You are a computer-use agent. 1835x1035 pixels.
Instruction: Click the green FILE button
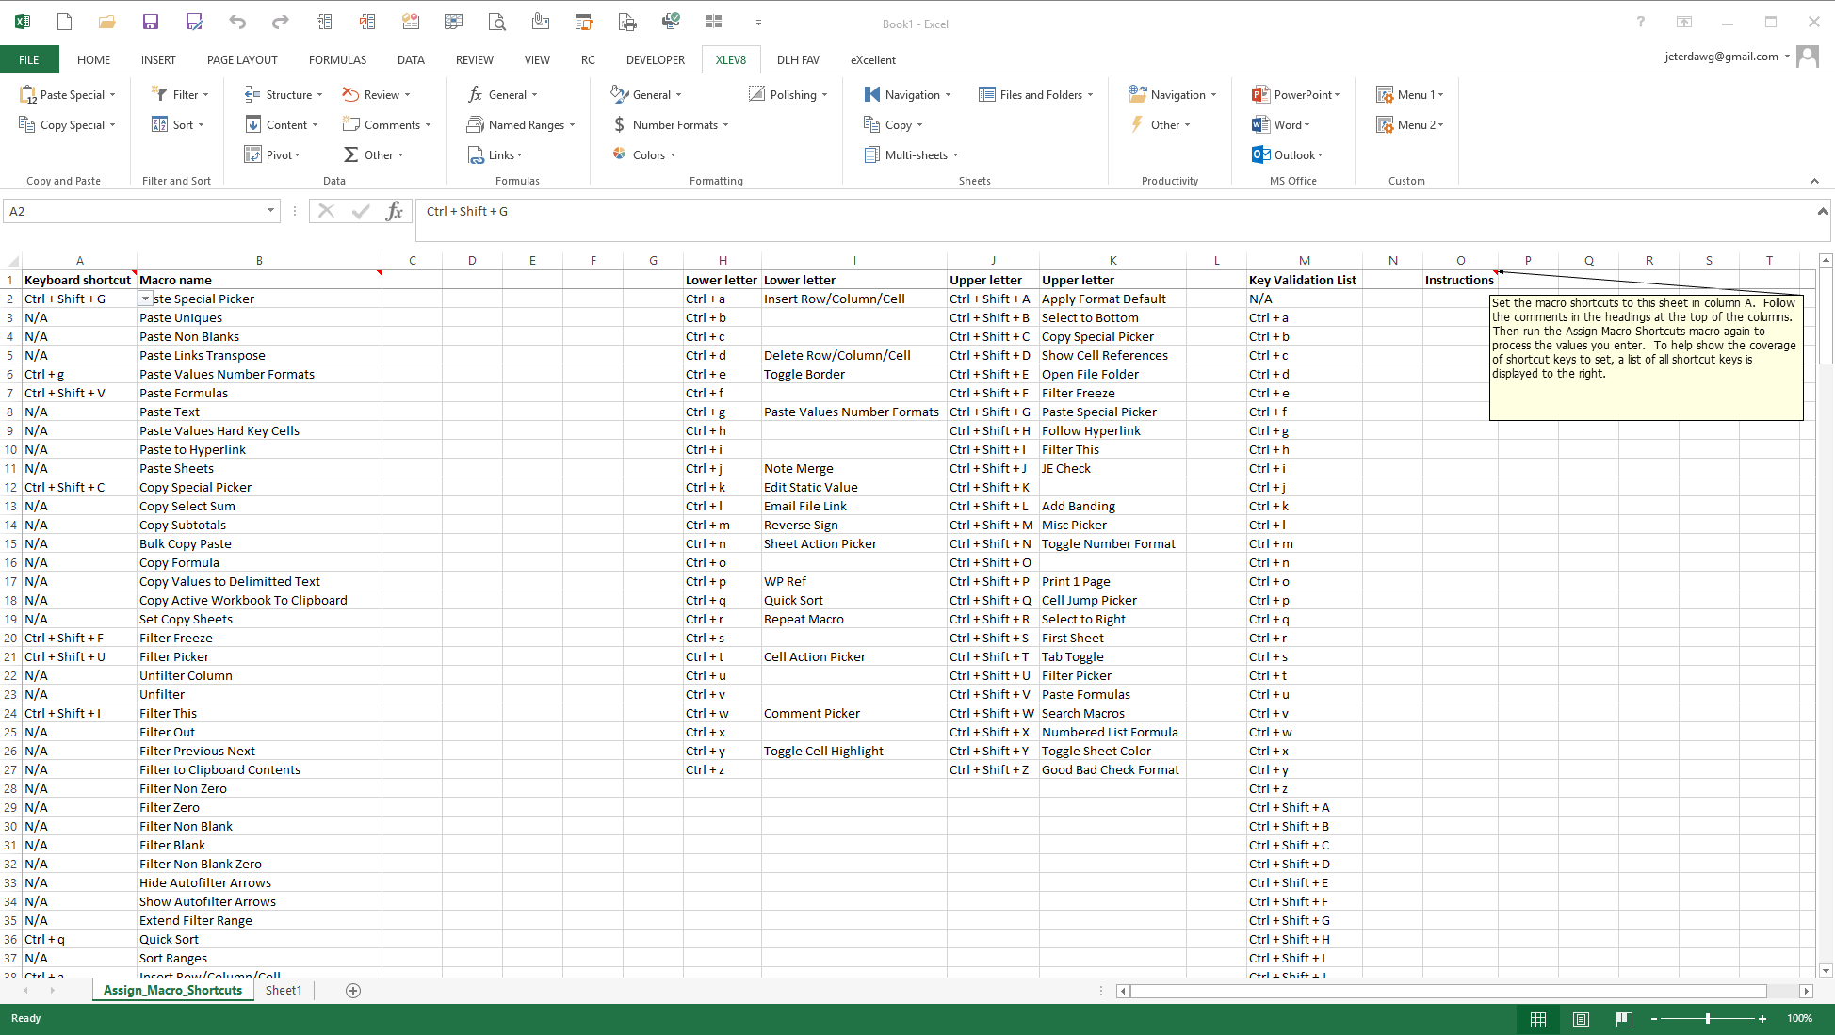pos(29,60)
